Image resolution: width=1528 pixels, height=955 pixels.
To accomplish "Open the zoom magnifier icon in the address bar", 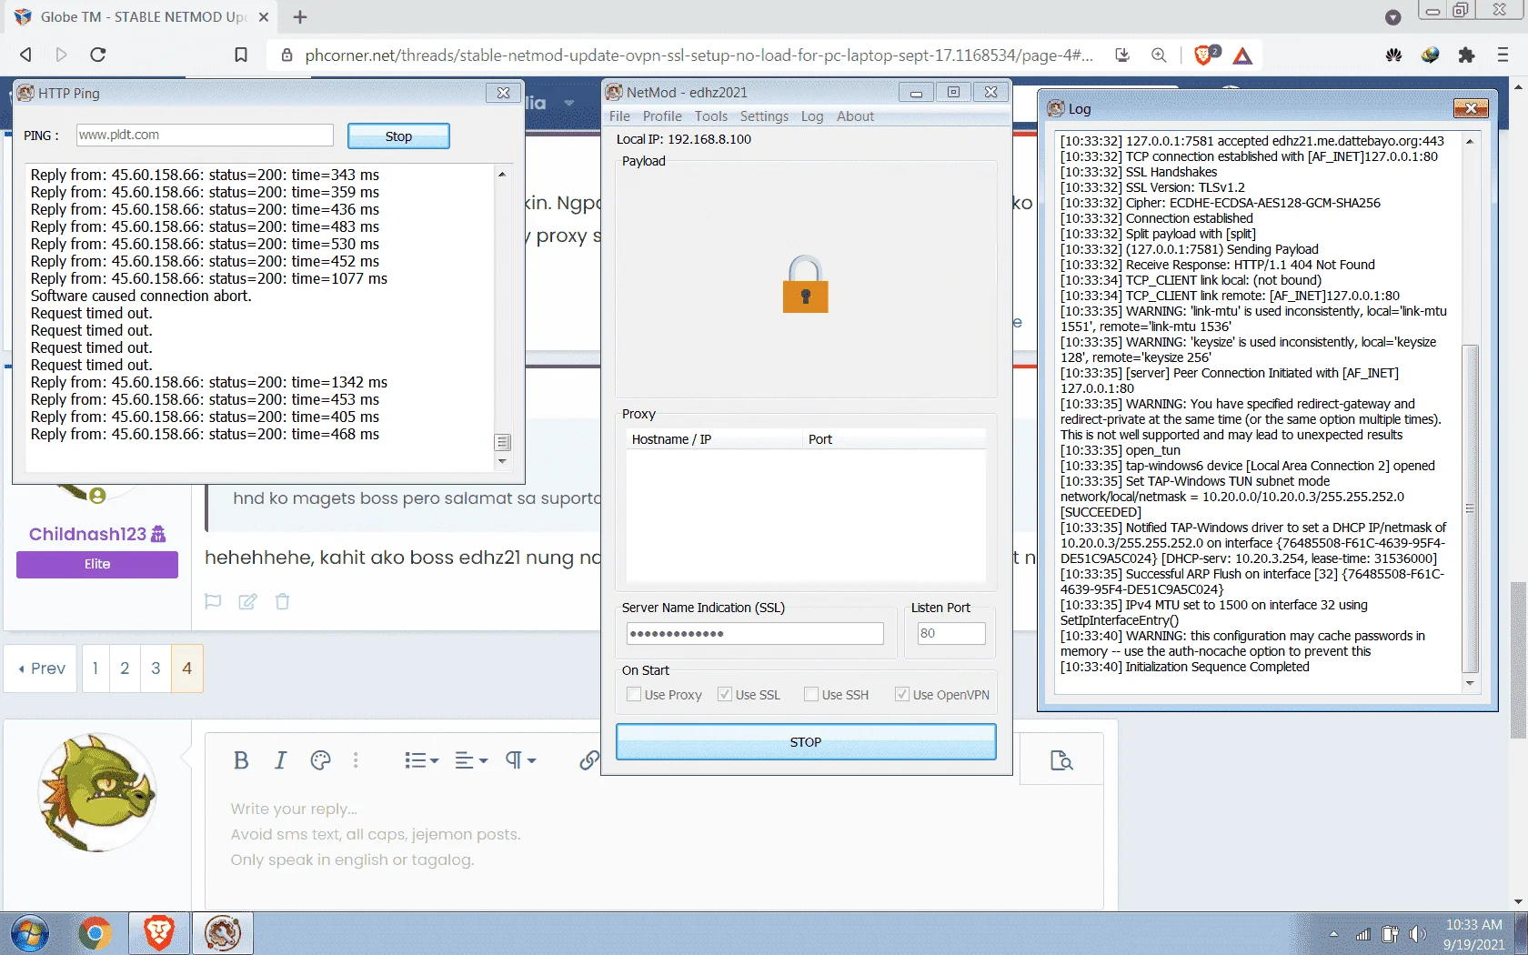I will 1159,55.
